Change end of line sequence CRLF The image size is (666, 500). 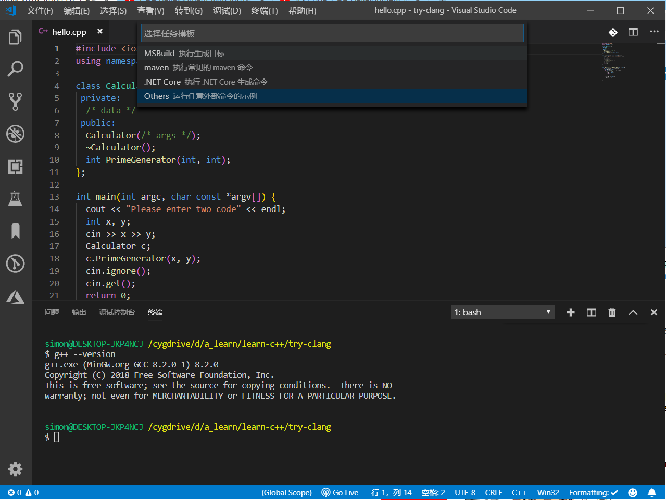pos(494,493)
